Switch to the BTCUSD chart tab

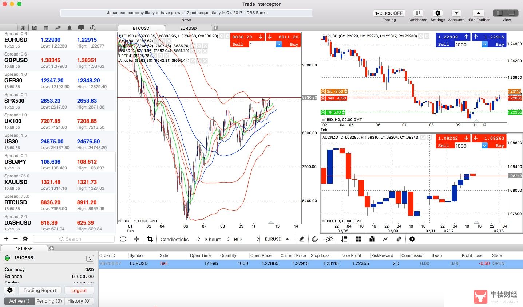141,28
